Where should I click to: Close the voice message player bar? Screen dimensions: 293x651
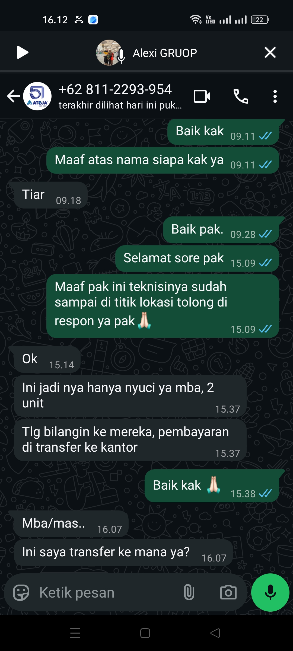point(270,52)
